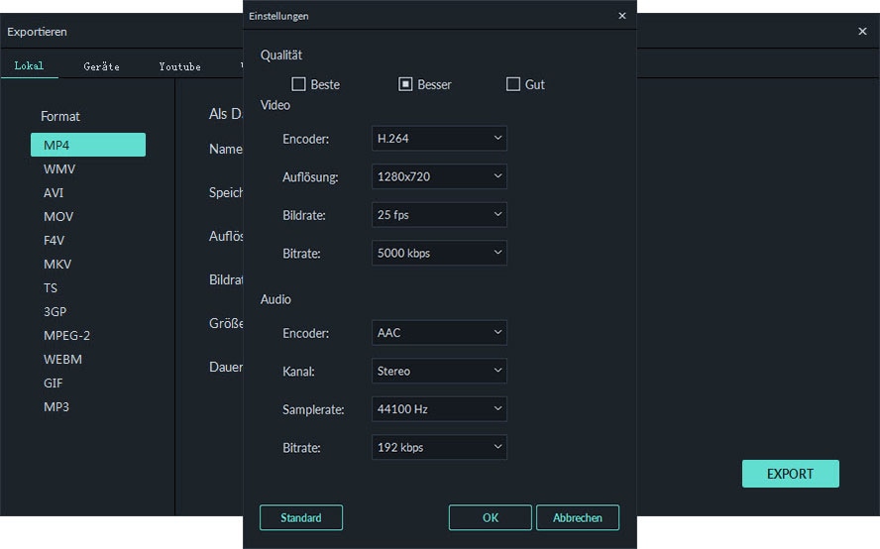Select WMV in the format list
The width and height of the screenshot is (880, 549).
tap(59, 169)
